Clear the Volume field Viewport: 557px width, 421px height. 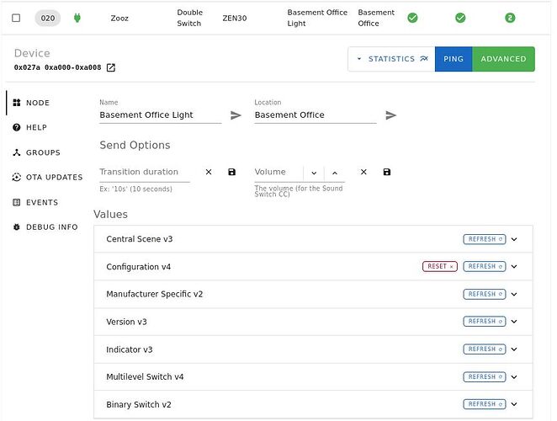click(363, 173)
